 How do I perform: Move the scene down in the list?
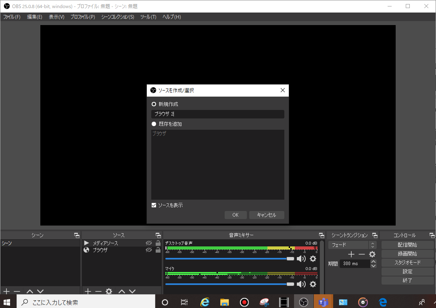[x=40, y=291]
